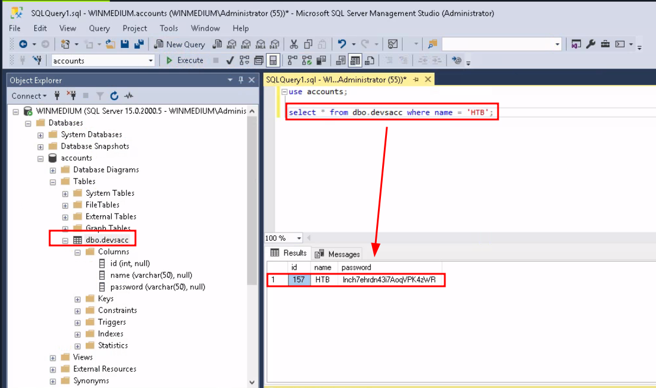Click the Disconnect plug icon in Object Explorer
Viewport: 656px width, 388px height.
point(72,96)
